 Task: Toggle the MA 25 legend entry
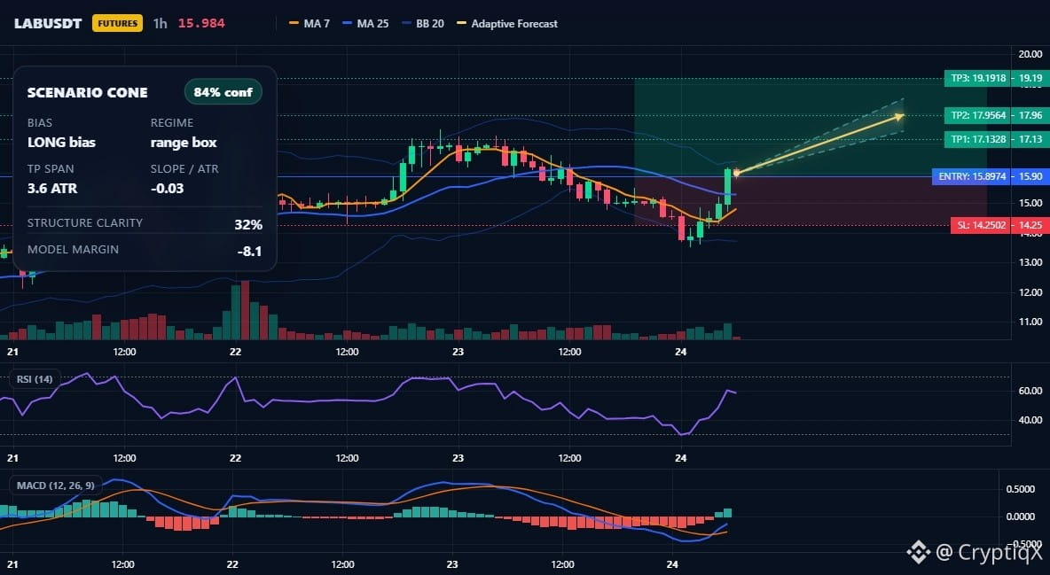[x=365, y=23]
